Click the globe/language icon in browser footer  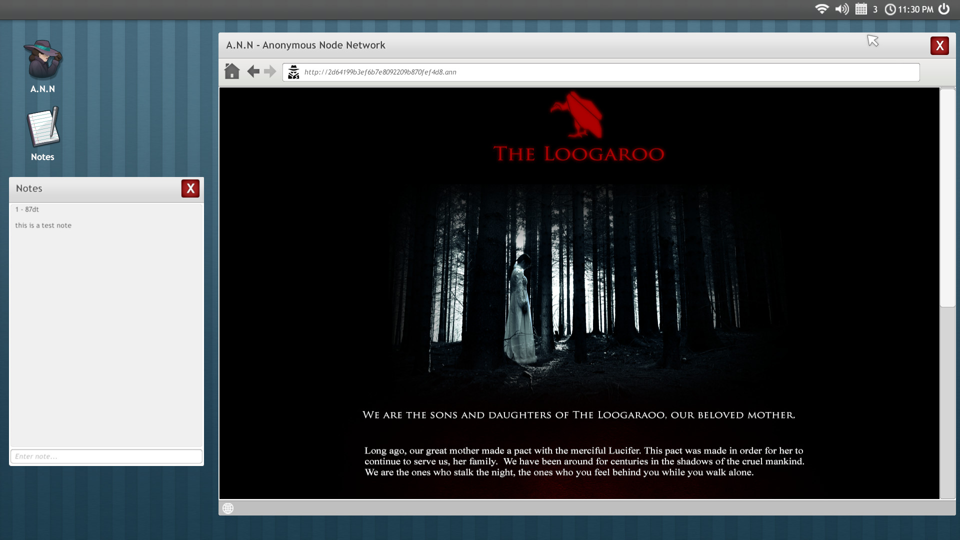[228, 507]
